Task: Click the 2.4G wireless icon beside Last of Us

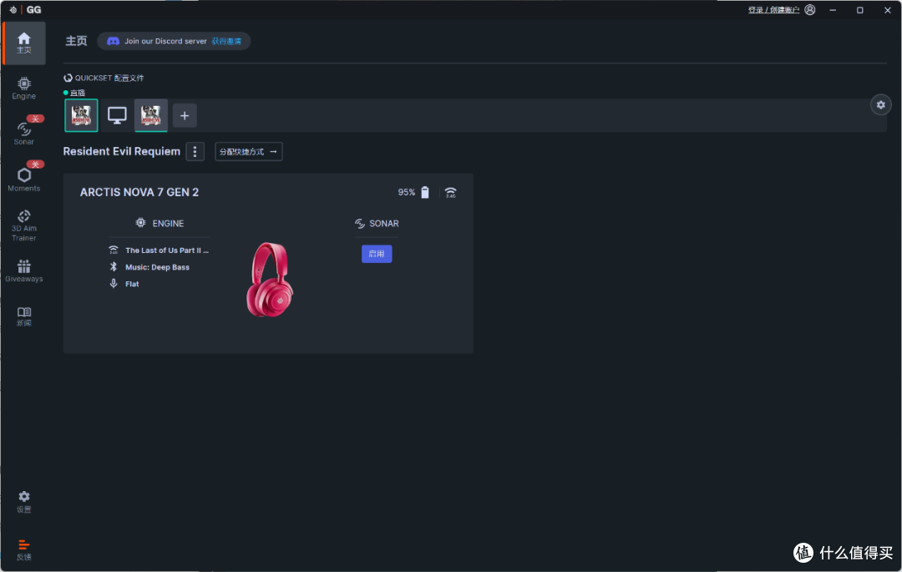Action: [114, 250]
